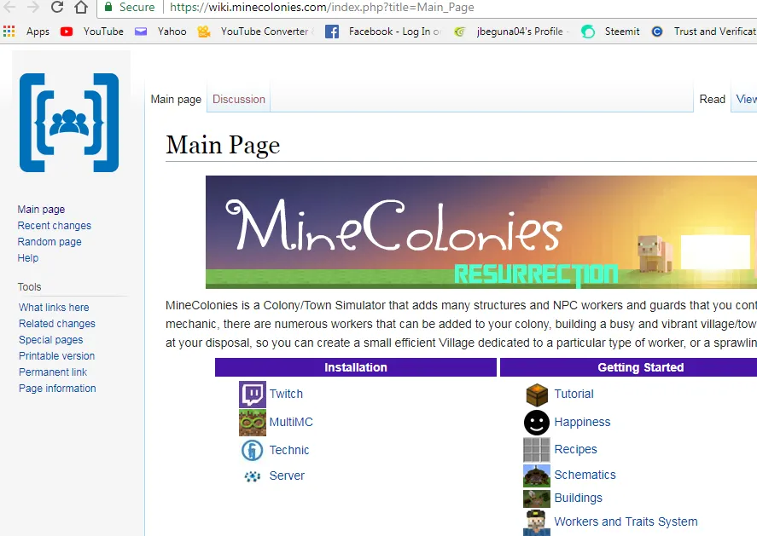Open Special pages link
This screenshot has width=757, height=536.
50,340
